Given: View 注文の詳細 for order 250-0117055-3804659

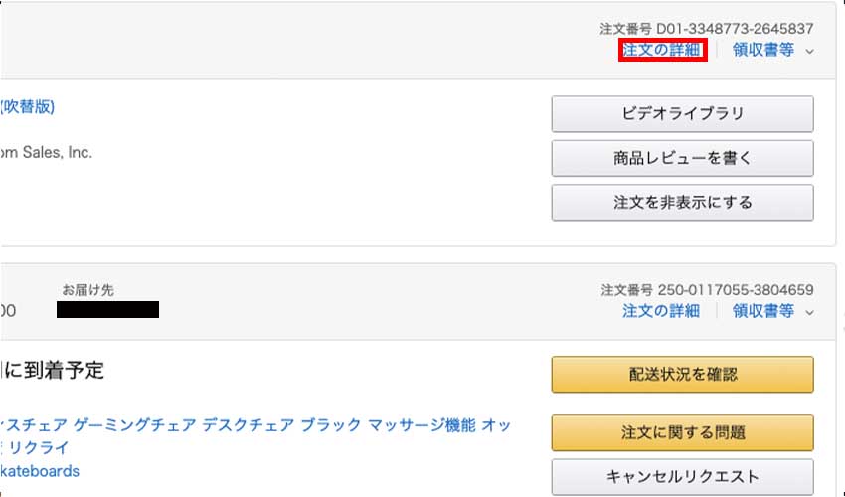Looking at the screenshot, I should [661, 311].
